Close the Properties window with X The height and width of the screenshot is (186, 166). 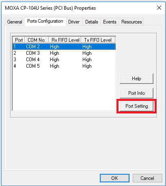pos(159,8)
